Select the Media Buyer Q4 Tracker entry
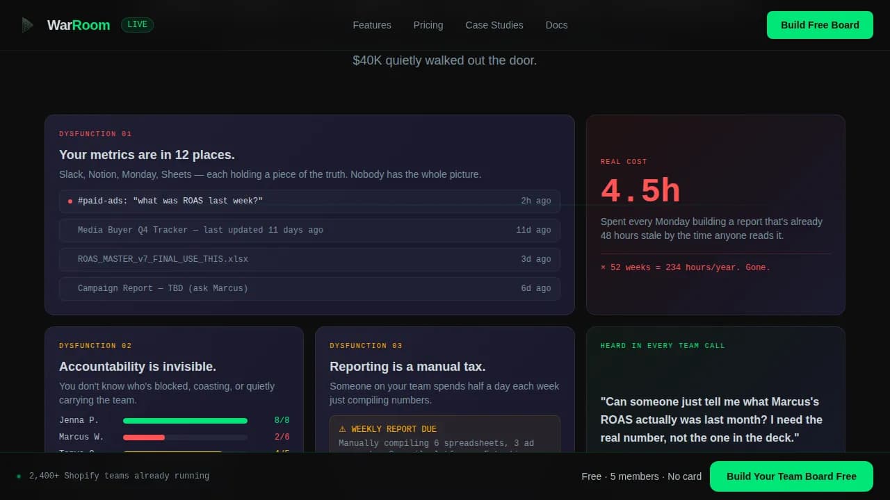The width and height of the screenshot is (890, 500). [310, 230]
